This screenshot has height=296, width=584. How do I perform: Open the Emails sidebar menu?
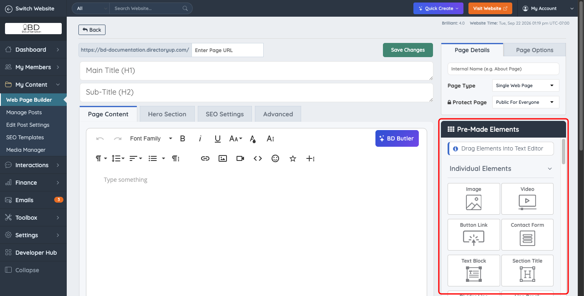[x=33, y=200]
